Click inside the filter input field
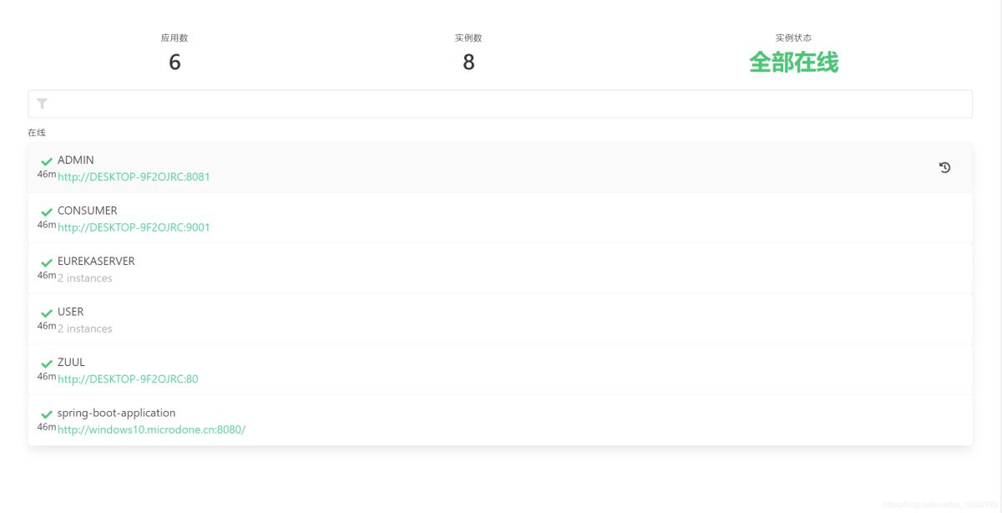Image resolution: width=1002 pixels, height=513 pixels. pos(334,103)
